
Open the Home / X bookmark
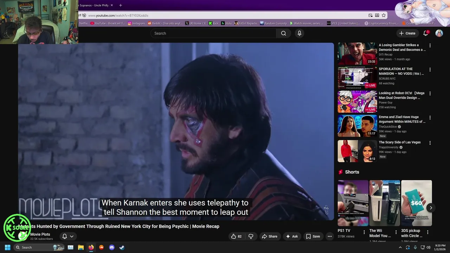pyautogui.click(x=196, y=24)
